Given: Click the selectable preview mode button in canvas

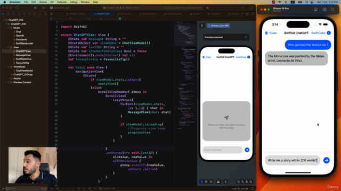Looking at the screenshot, I should [206, 181].
